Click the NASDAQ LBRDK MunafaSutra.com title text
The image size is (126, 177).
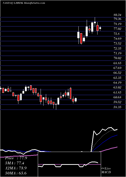click(24, 3)
